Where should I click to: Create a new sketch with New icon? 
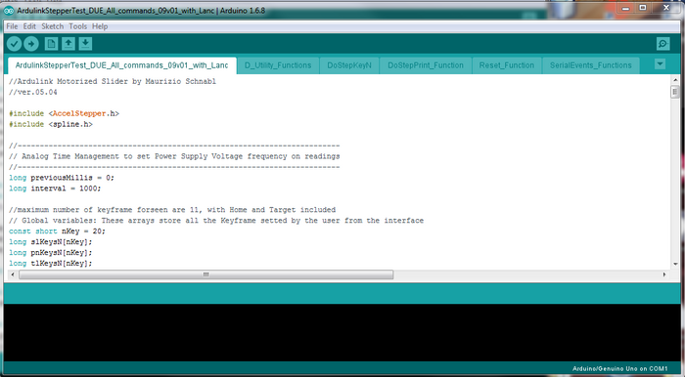pyautogui.click(x=51, y=44)
